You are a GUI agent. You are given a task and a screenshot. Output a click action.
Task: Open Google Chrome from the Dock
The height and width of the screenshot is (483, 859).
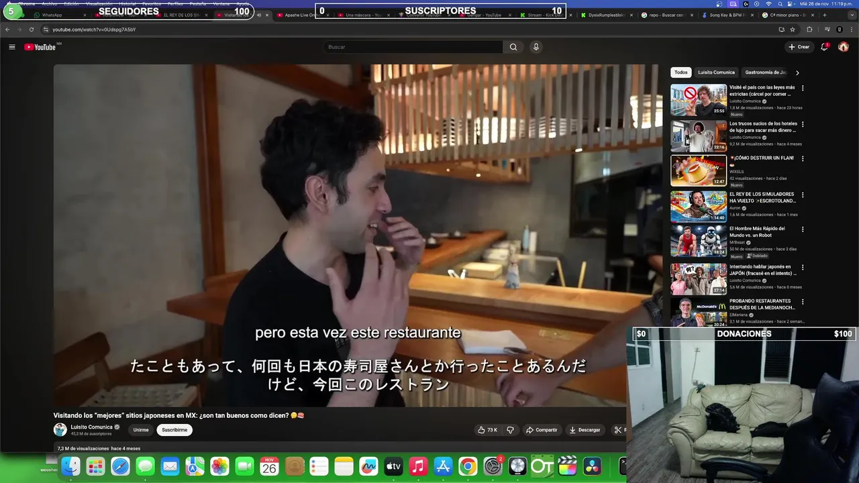point(468,466)
